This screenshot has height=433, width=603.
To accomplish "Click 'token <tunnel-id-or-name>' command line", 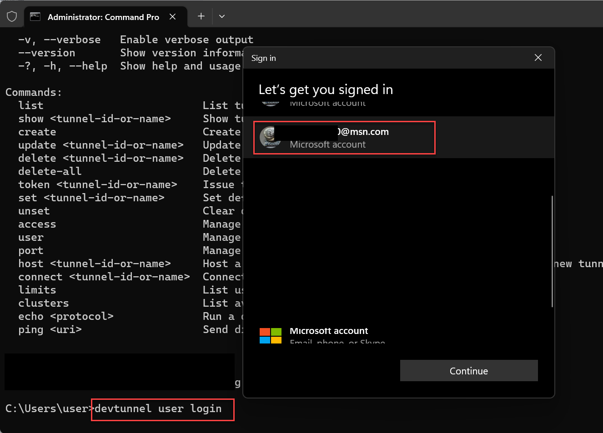I will tap(98, 184).
